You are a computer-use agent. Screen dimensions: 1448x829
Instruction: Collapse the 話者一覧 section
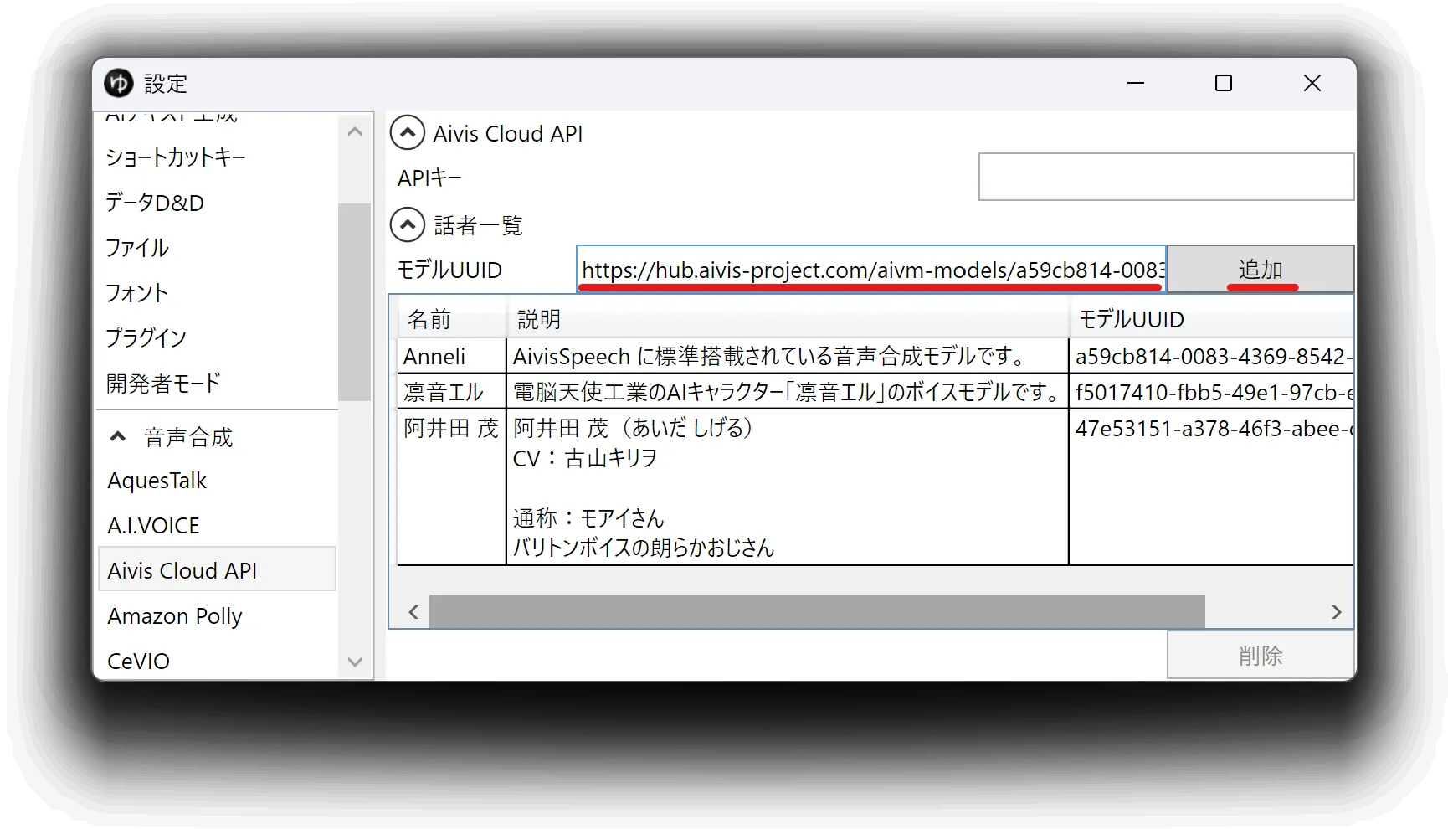click(408, 224)
